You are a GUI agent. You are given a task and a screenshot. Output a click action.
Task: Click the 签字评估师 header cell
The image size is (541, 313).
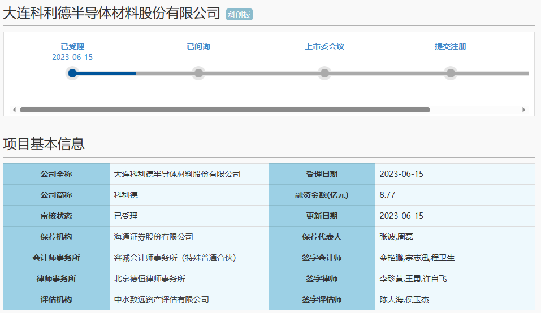pyautogui.click(x=322, y=299)
